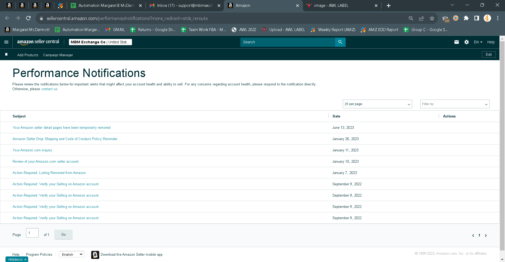Click the extension icon with the Off badge
Viewport: 505px width, 262px height.
coord(446,19)
